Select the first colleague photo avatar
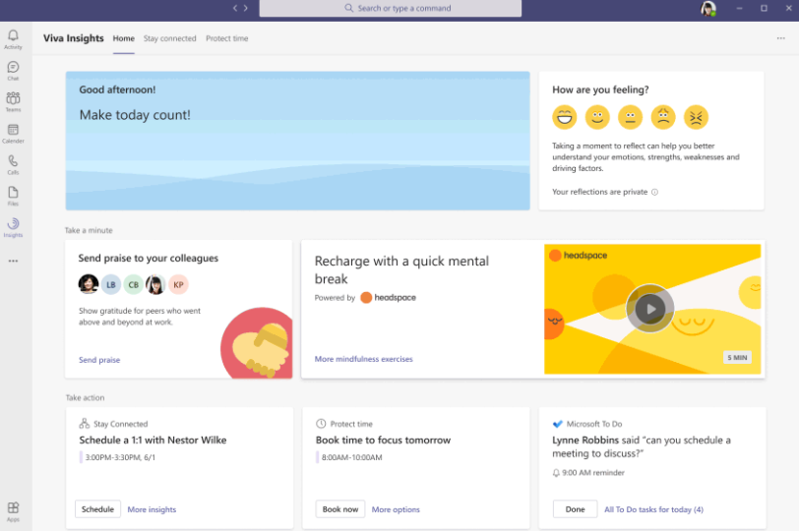Screen dimensions: 799x531 pos(89,284)
